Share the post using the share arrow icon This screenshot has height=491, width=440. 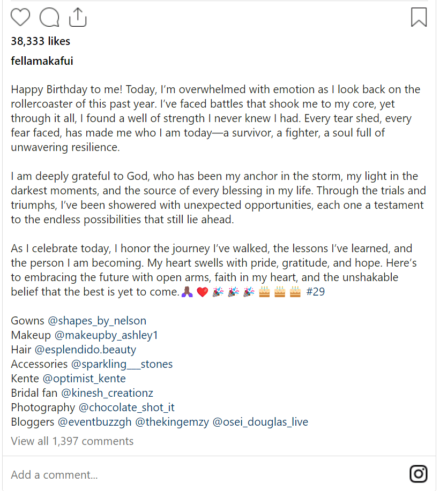(x=77, y=17)
